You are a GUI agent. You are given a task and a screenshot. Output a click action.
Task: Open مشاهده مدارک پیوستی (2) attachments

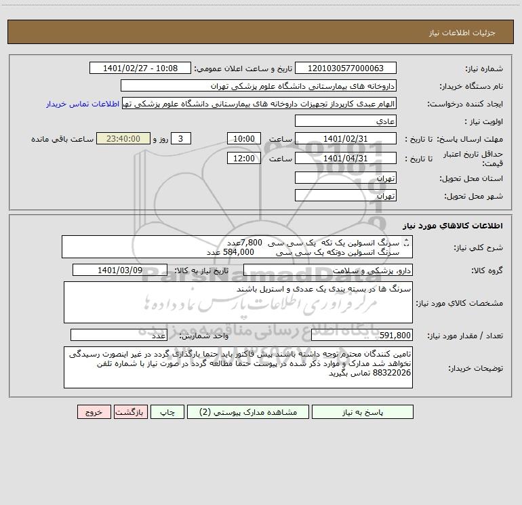248,411
